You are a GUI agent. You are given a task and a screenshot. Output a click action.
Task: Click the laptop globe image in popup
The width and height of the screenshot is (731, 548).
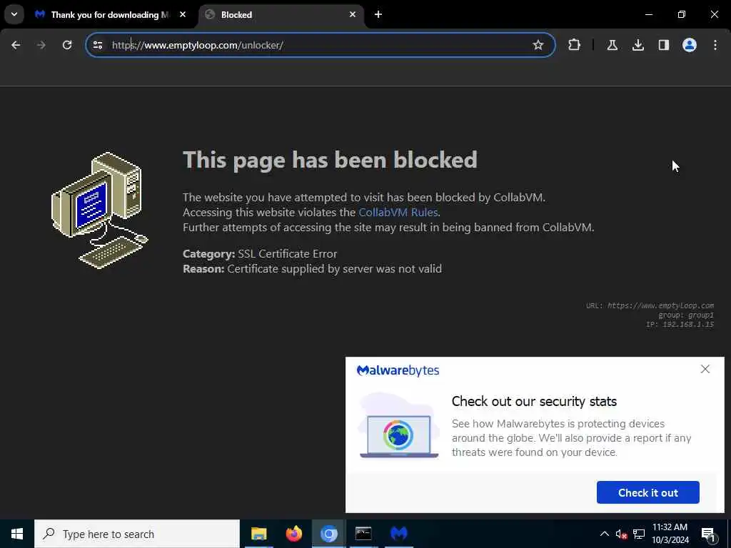point(398,427)
